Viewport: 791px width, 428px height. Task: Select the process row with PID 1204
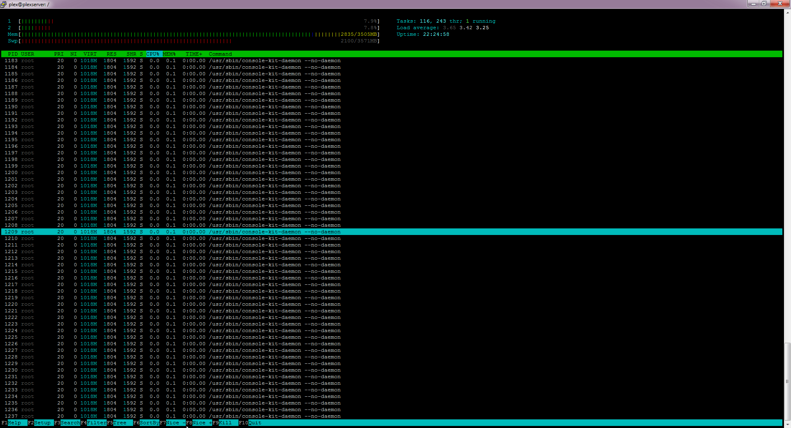coord(392,199)
